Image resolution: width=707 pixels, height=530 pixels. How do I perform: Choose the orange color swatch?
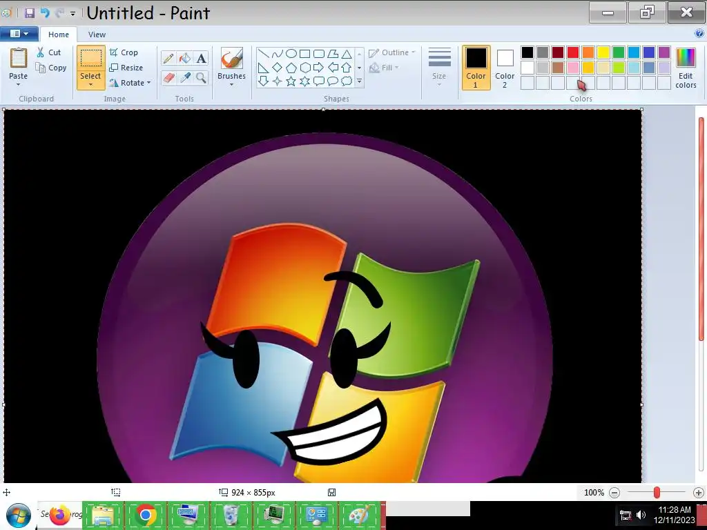[588, 52]
